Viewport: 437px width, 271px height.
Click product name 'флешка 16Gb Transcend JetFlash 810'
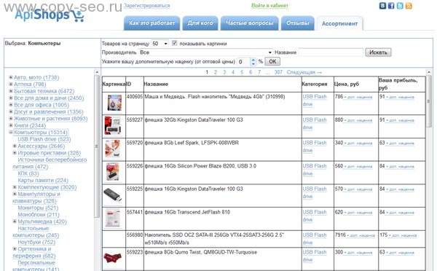click(x=187, y=212)
